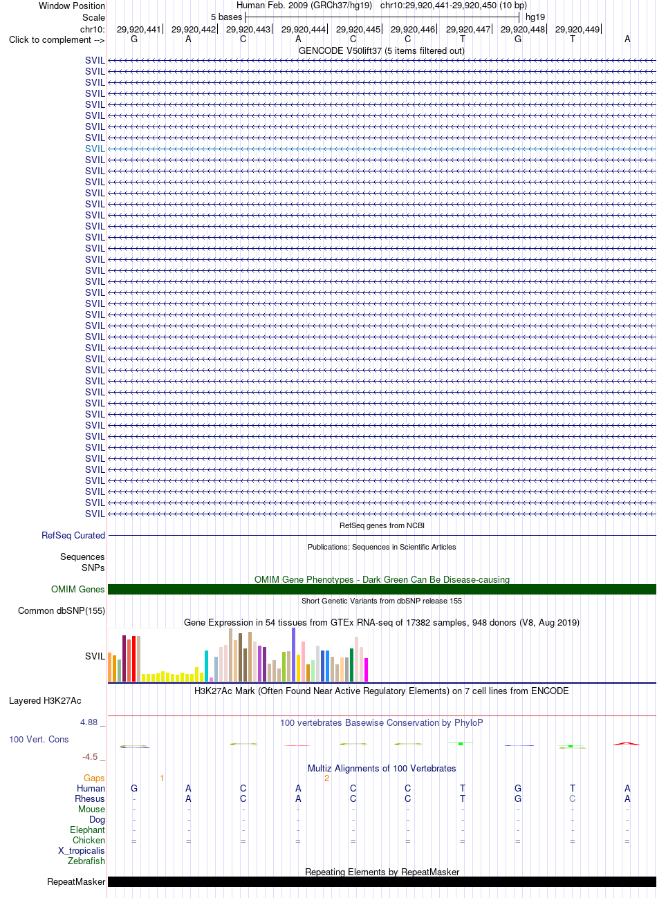The image size is (657, 898).
Task: Click the X_tropicalis alignment row label
Action: (x=82, y=850)
